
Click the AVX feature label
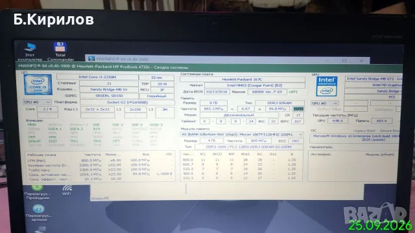point(97,129)
